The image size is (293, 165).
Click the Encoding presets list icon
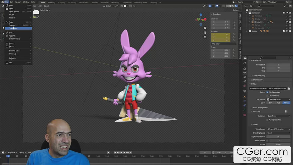(x=286, y=111)
